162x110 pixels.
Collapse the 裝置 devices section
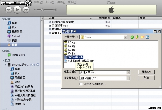(x=3, y=60)
